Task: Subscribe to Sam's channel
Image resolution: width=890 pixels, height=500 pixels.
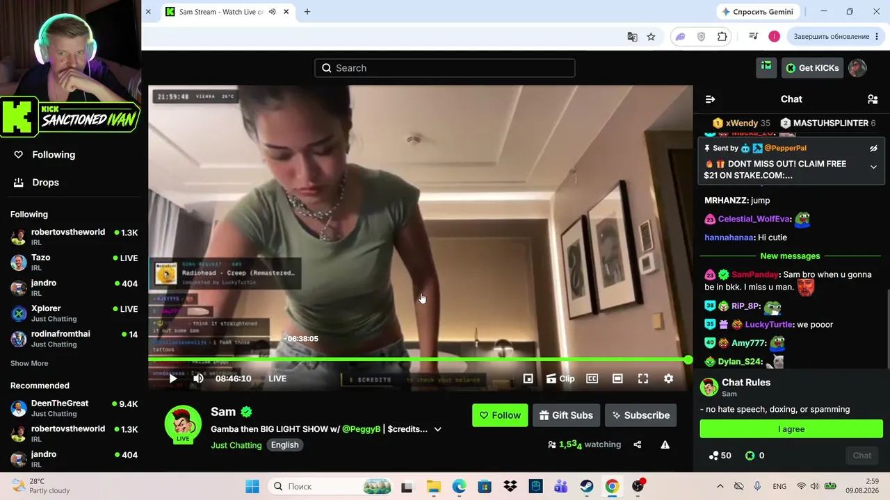Action: 640,415
